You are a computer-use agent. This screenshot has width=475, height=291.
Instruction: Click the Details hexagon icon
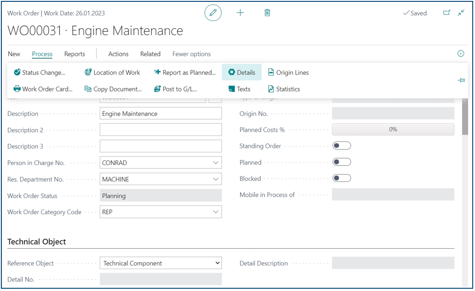[231, 72]
